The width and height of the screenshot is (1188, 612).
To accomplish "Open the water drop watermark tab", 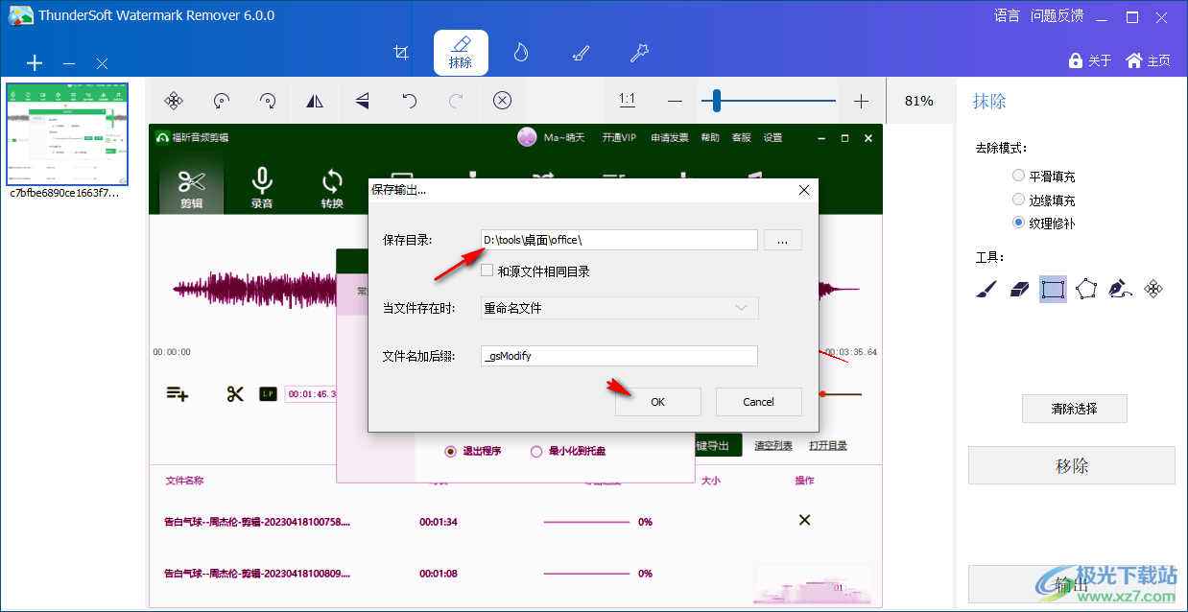I will (x=521, y=53).
